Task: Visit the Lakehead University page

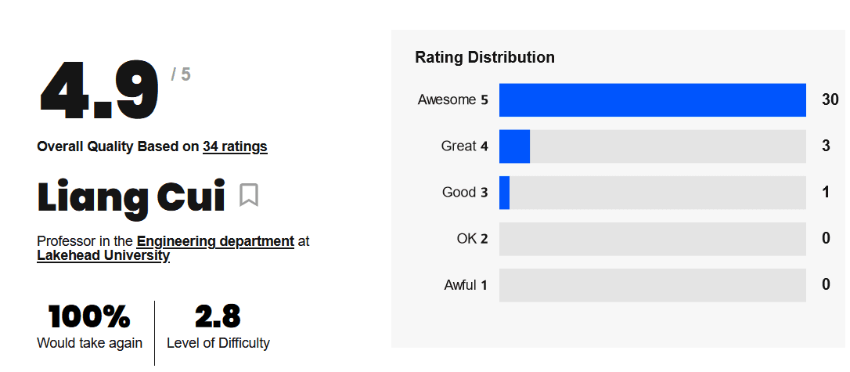Action: pyautogui.click(x=103, y=255)
